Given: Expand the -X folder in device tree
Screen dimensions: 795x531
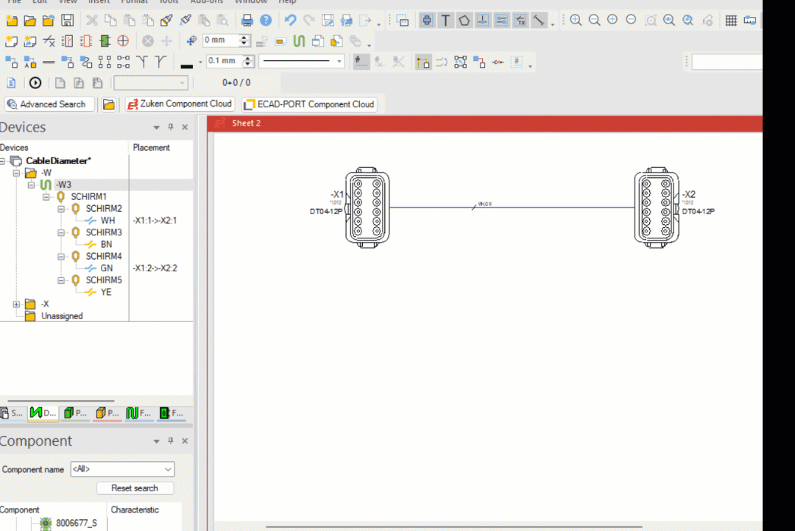Looking at the screenshot, I should (x=17, y=304).
